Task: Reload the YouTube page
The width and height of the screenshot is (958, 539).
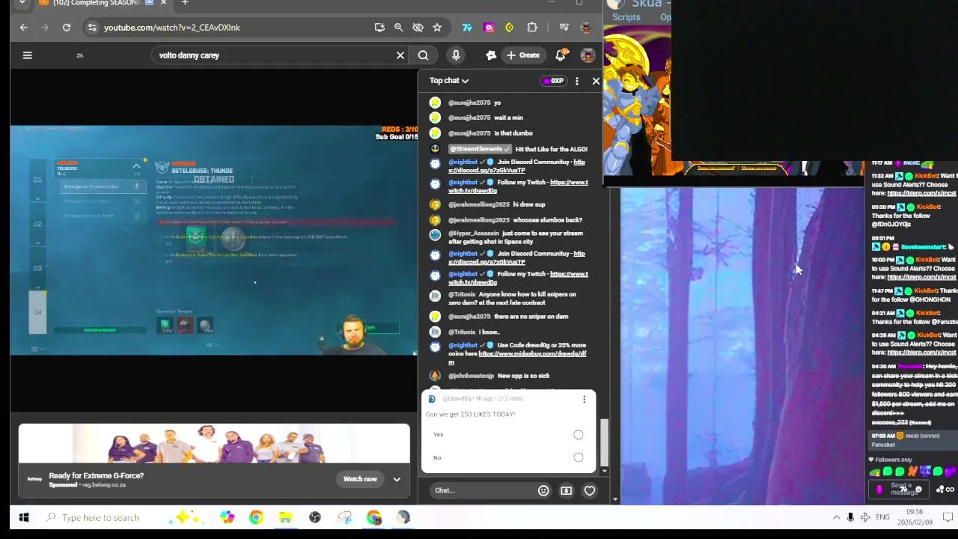Action: 67,28
